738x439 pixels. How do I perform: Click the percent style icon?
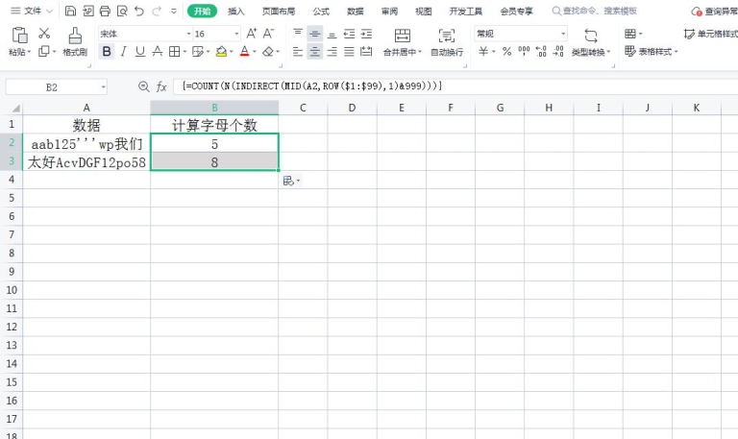click(506, 52)
